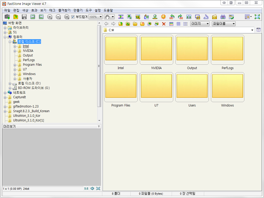264x198 pixels.
Task: Open the 이미지 file type filter dropdown
Action: click(x=200, y=24)
